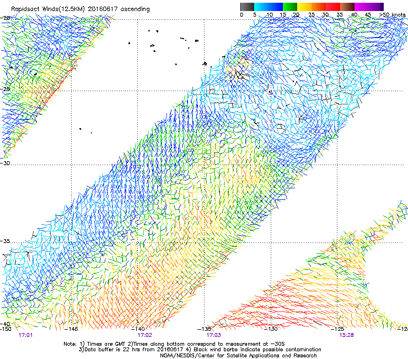Click the '-135' longitude axis label

[204, 329]
